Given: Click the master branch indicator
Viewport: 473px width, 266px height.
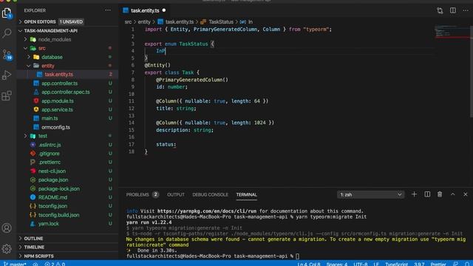Looking at the screenshot, I should [x=15, y=264].
